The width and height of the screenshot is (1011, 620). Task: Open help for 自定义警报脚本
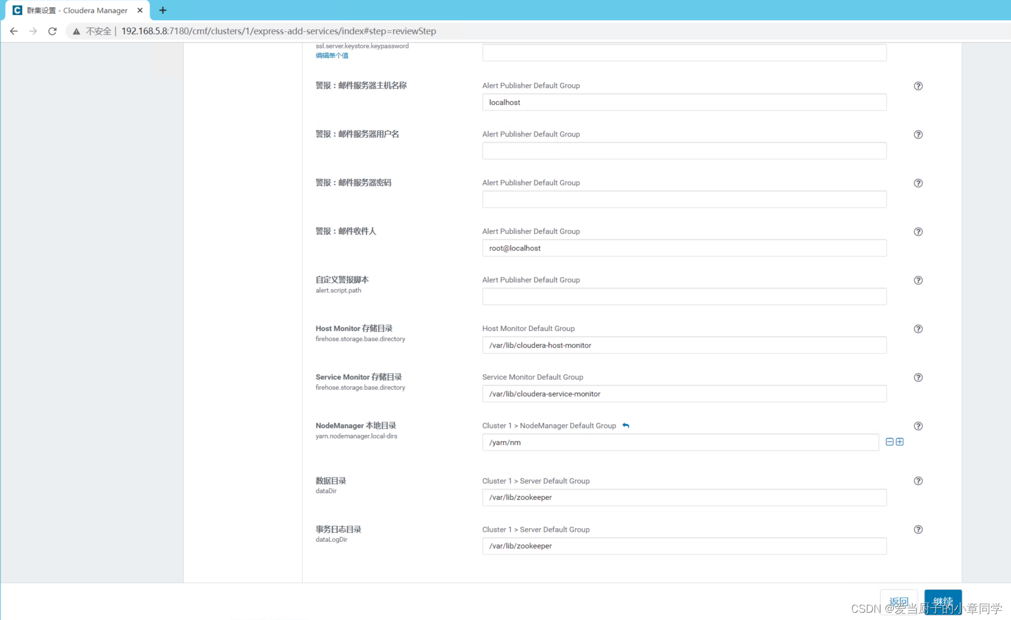tap(918, 281)
